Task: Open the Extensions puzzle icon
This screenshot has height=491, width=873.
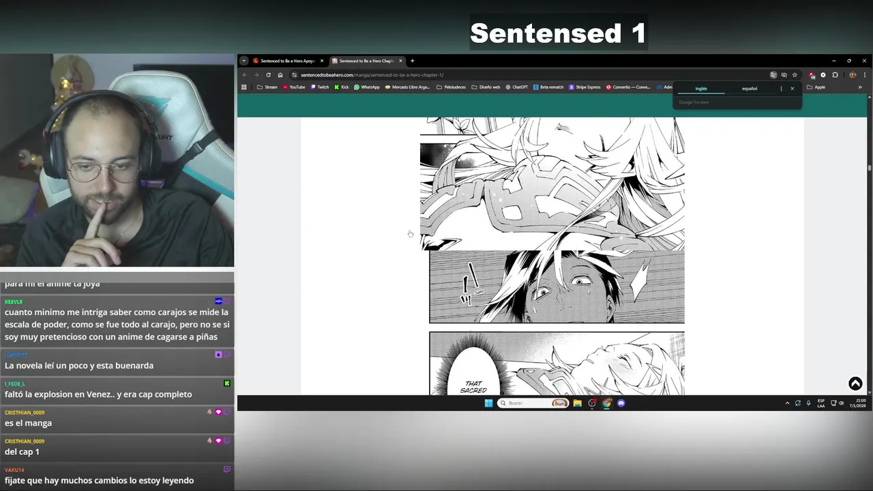Action: [835, 75]
